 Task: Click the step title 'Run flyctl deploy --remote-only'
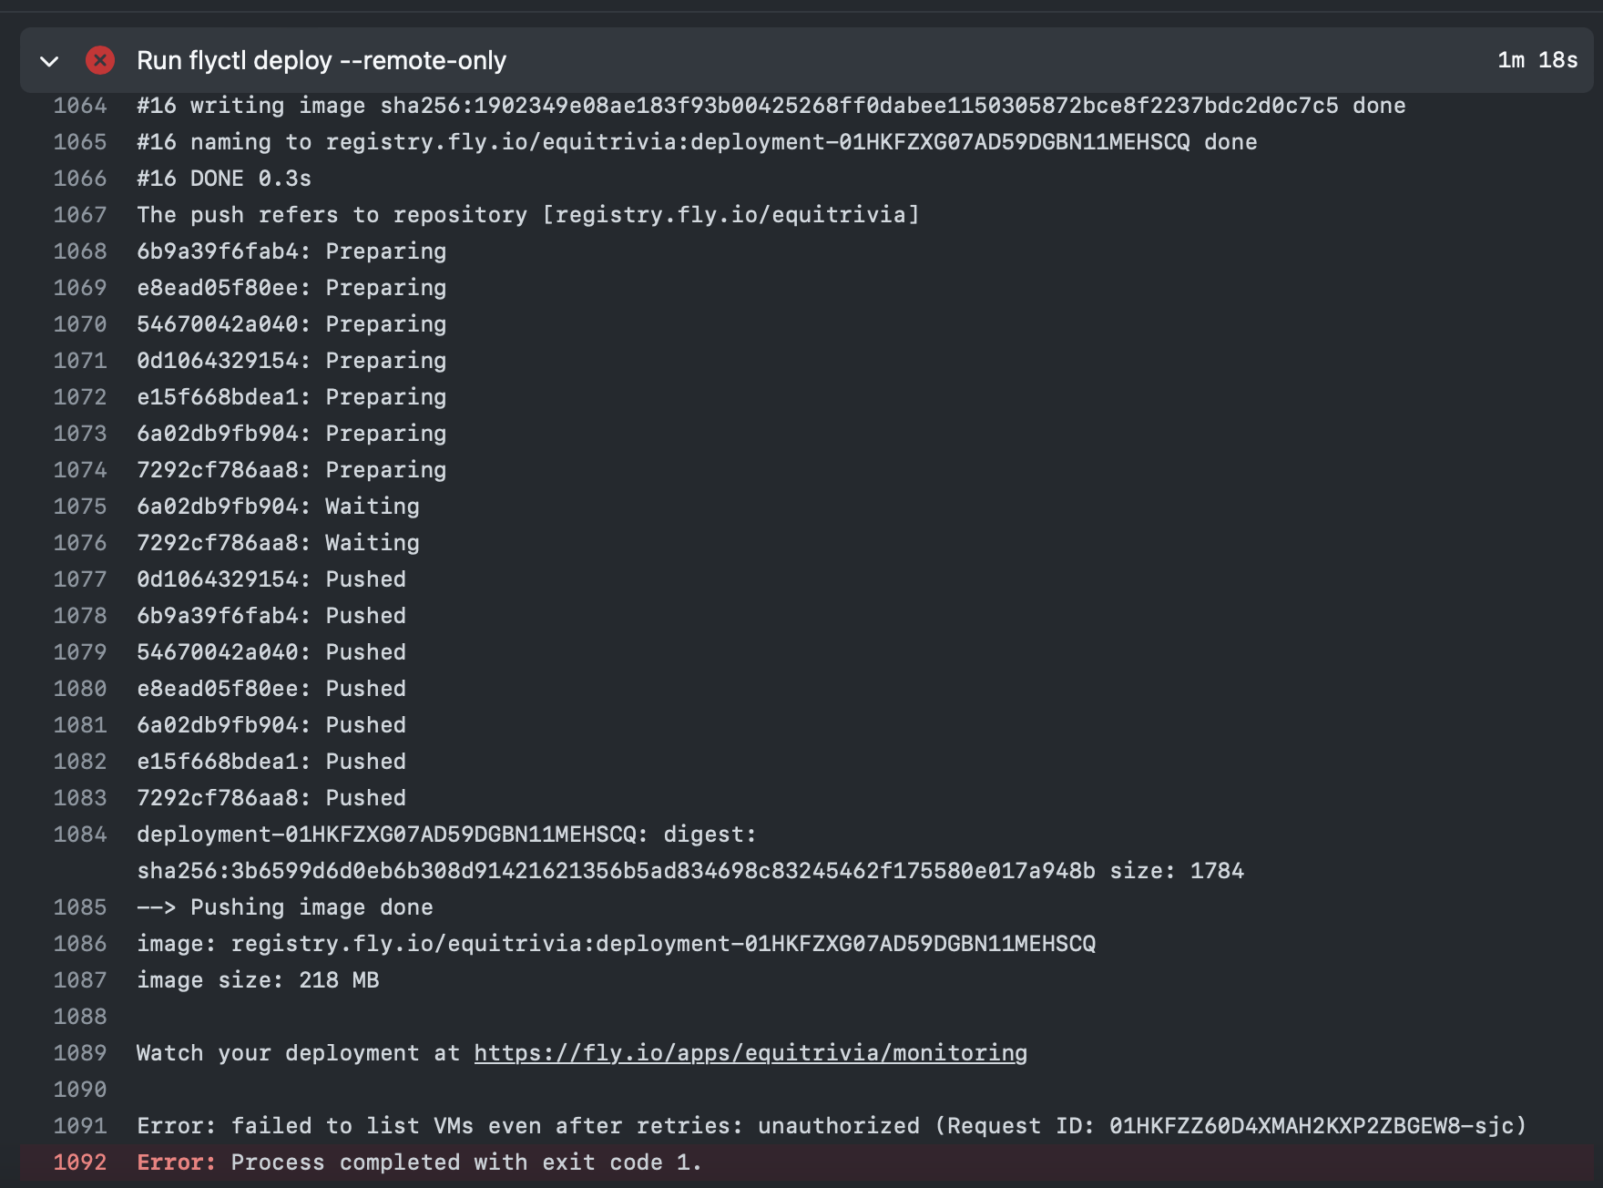[x=321, y=61]
